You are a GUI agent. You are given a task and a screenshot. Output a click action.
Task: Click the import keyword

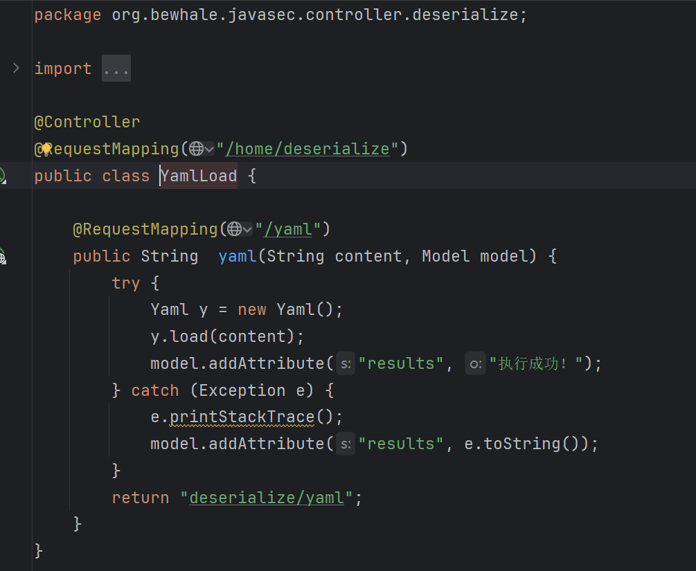(x=62, y=69)
